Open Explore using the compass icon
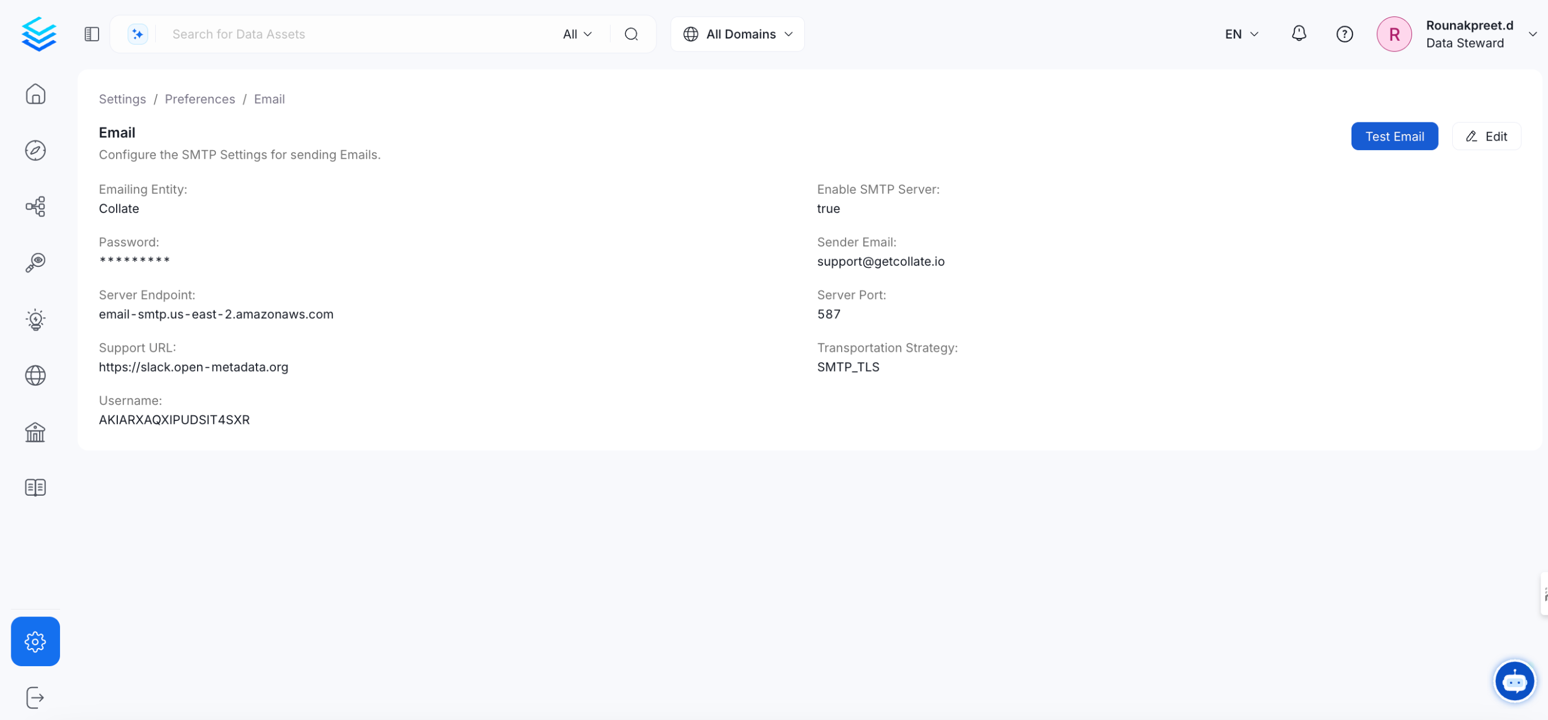The image size is (1548, 720). pyautogui.click(x=36, y=150)
